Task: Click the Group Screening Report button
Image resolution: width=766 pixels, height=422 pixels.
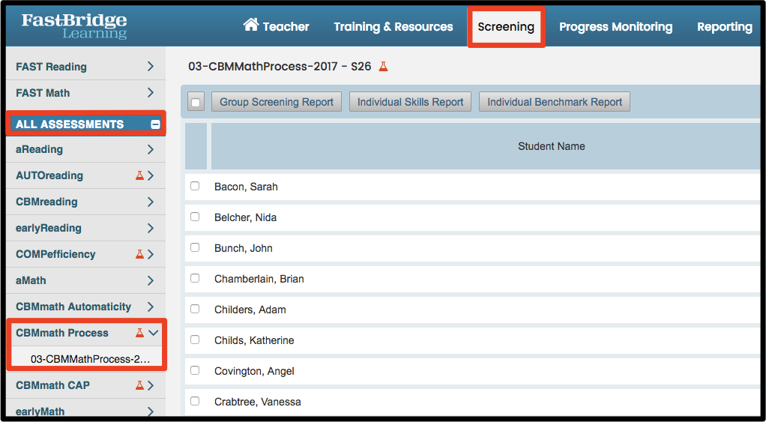Action: pos(277,102)
